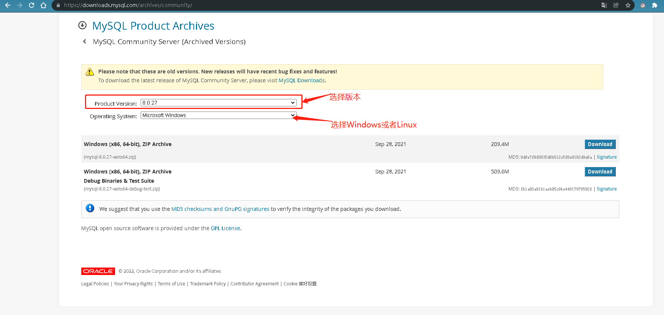
Task: Open the translate page icon
Action: point(604,5)
